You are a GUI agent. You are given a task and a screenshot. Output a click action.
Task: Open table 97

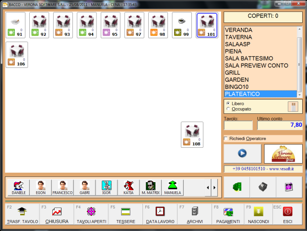(134, 25)
